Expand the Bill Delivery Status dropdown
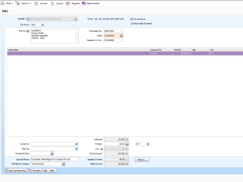Viewport: 243px width, 182px height. (x=63, y=164)
